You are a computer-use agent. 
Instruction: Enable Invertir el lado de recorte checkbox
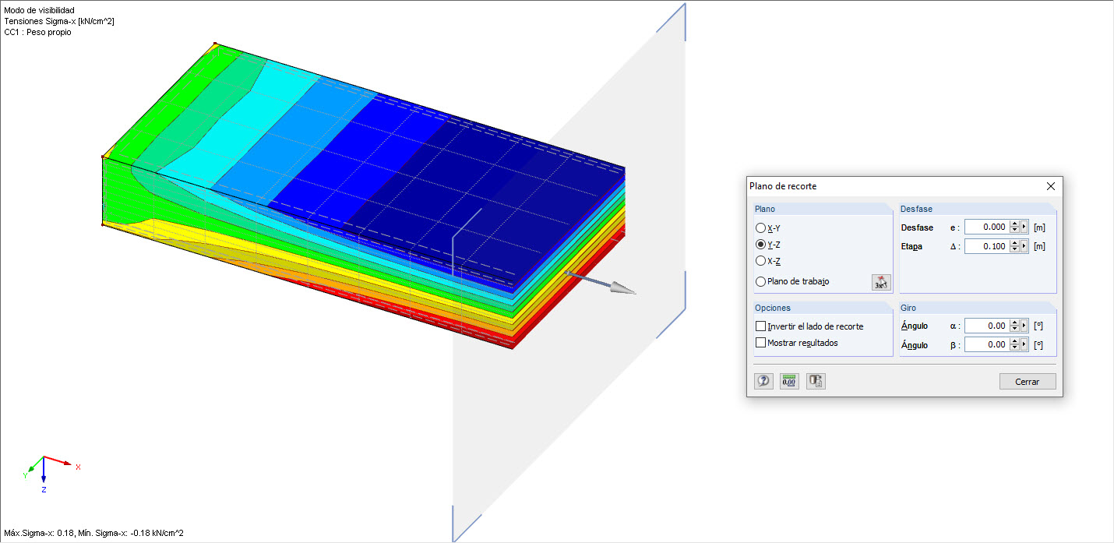(x=761, y=326)
